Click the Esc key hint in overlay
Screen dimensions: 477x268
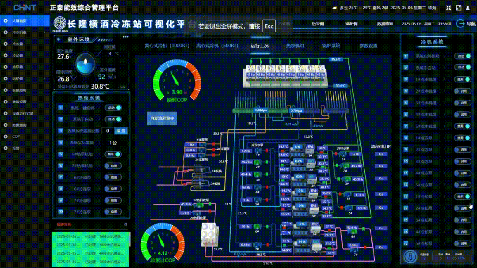click(269, 26)
